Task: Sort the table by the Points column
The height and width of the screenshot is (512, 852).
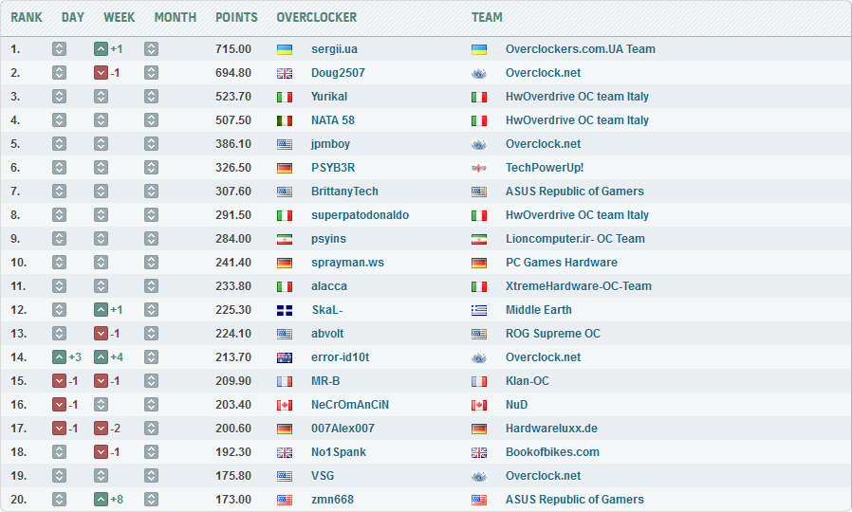Action: [236, 17]
